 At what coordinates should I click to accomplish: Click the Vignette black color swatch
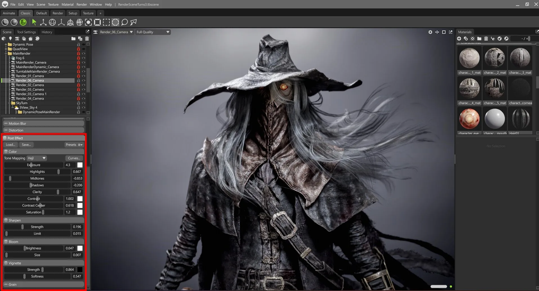coord(80,270)
